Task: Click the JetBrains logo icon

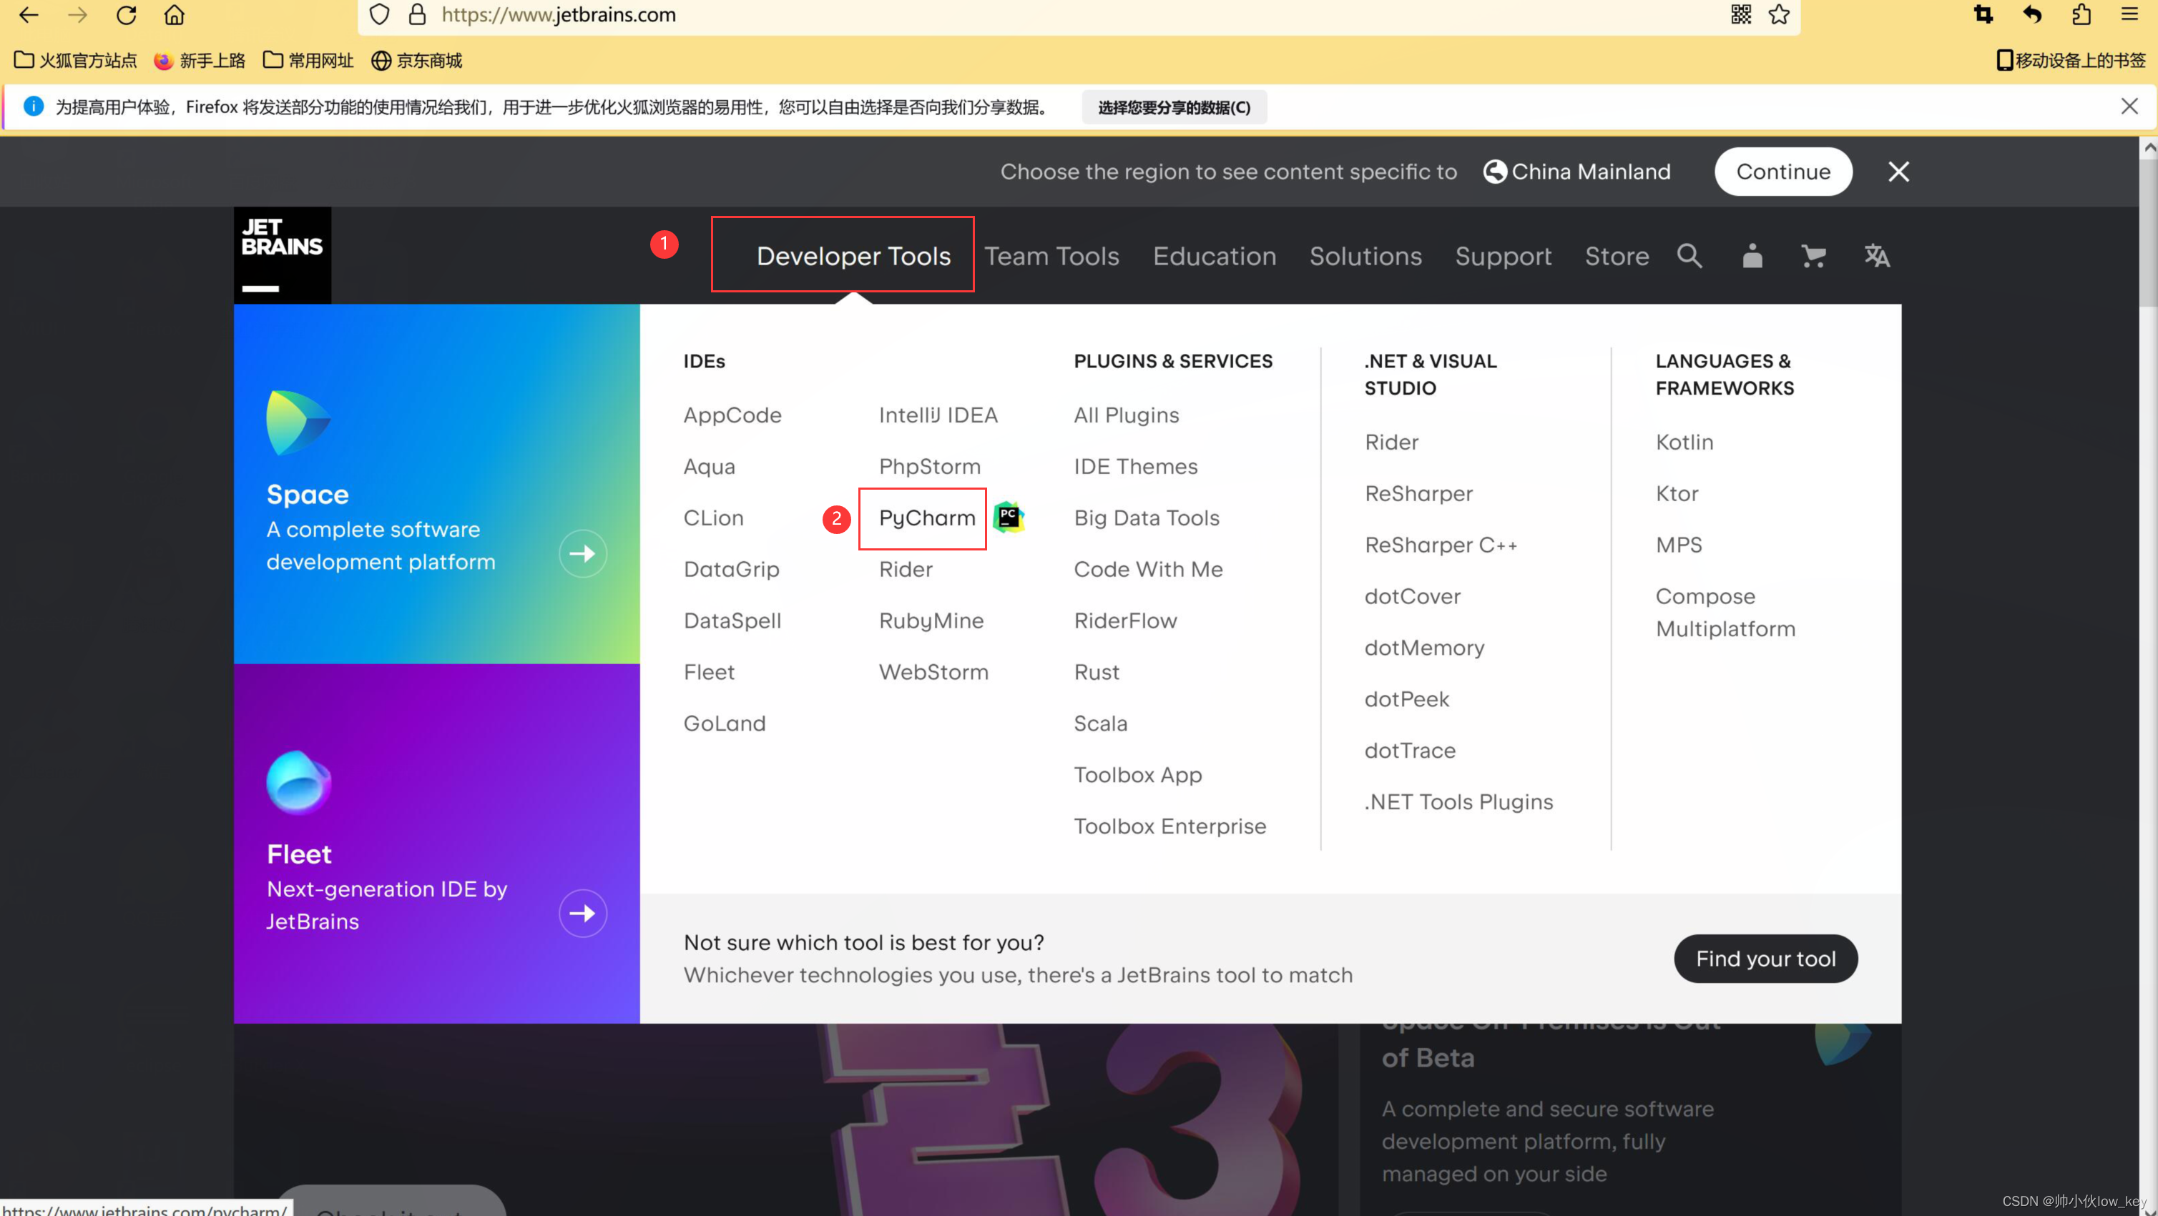Action: (282, 253)
